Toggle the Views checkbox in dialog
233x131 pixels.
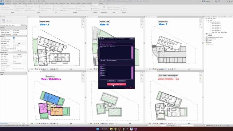(x=101, y=60)
